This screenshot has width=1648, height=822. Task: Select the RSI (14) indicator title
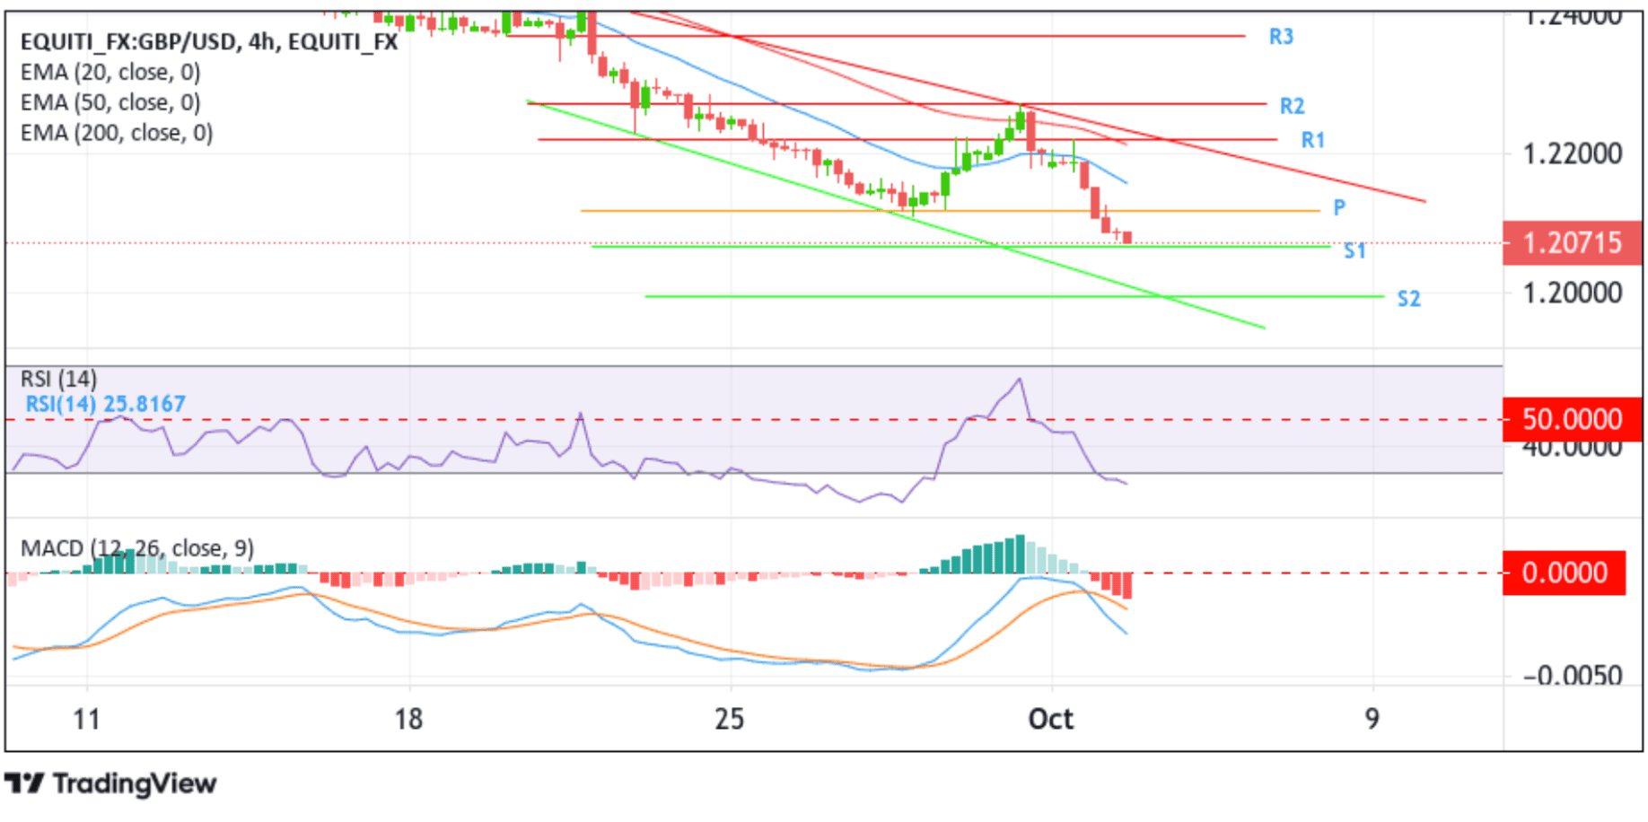click(58, 379)
